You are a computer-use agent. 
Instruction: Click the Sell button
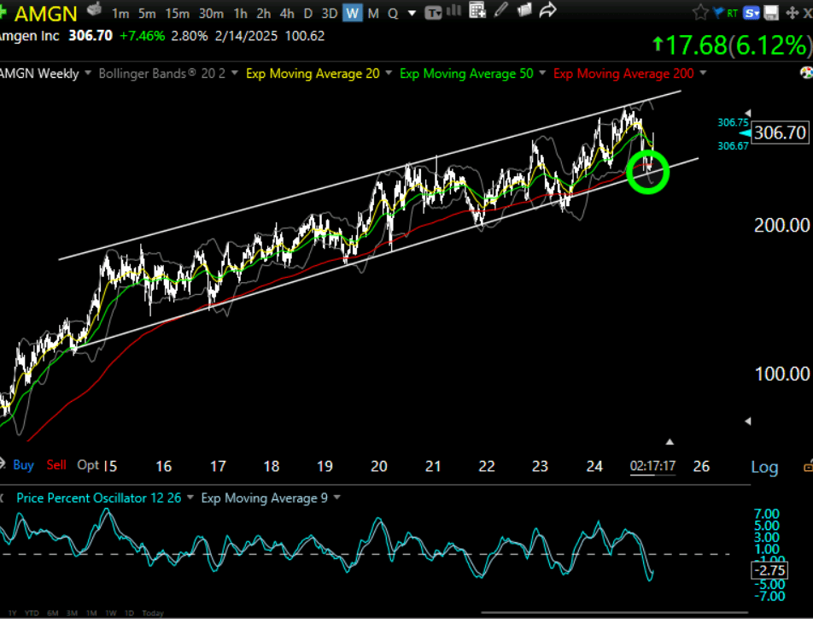[x=56, y=465]
